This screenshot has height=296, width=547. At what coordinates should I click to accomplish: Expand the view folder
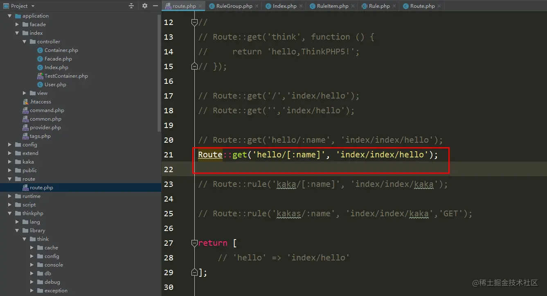[x=25, y=93]
